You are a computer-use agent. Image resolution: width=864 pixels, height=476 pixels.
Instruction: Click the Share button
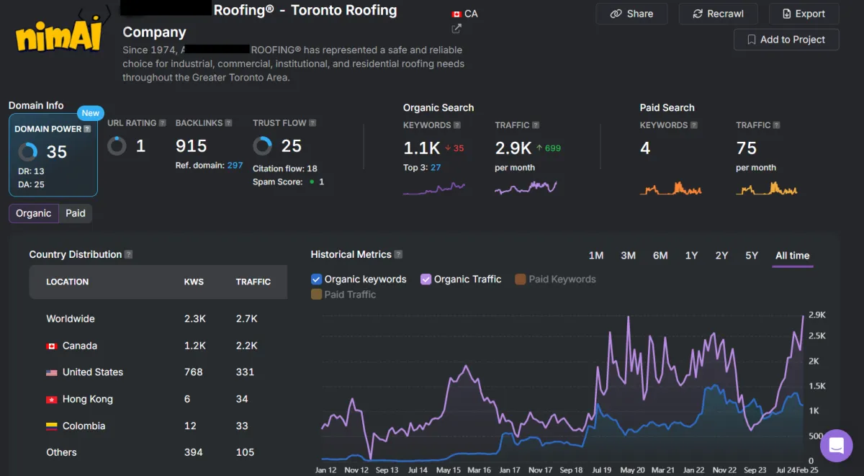(x=631, y=14)
